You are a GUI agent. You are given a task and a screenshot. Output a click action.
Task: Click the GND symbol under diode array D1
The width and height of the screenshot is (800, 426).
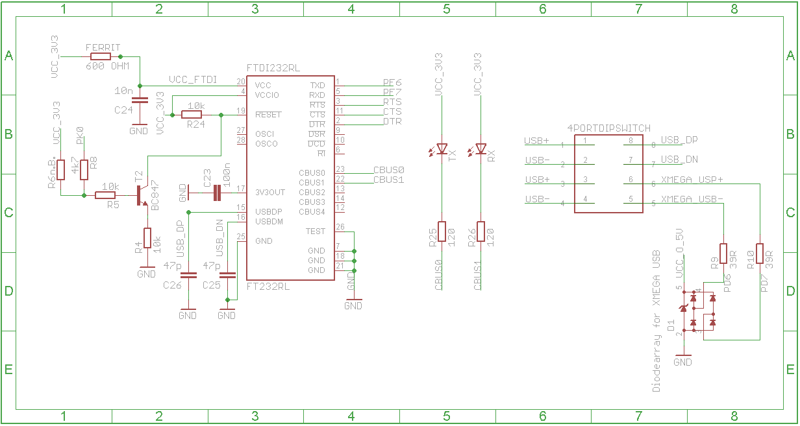tap(682, 359)
